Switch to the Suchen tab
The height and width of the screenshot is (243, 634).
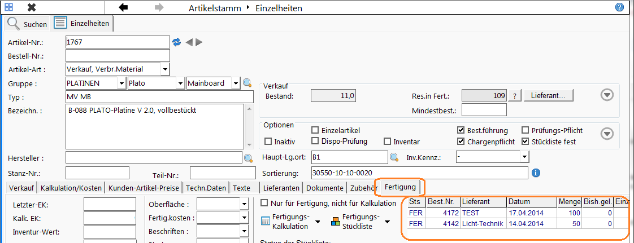28,24
